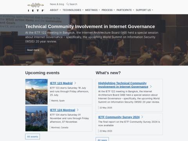Click the chevron beside IETF 124 Montreal
188x141 pixels.
78,110
